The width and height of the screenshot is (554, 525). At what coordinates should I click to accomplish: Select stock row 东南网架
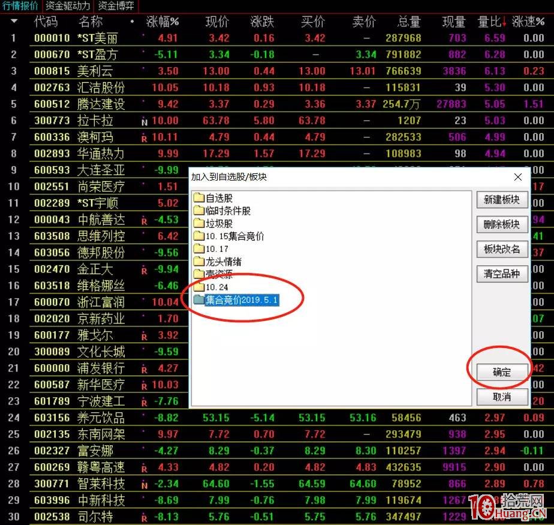[277, 434]
